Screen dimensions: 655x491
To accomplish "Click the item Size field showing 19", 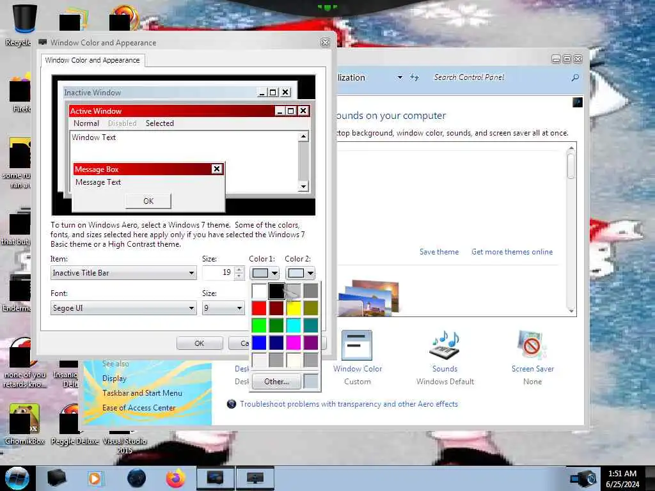I will 218,272.
